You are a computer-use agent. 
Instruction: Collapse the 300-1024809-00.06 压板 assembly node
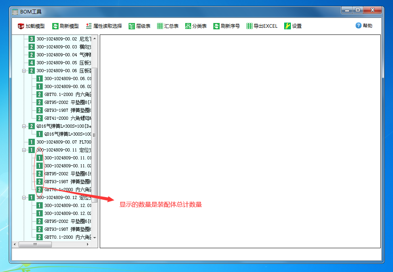25,70
